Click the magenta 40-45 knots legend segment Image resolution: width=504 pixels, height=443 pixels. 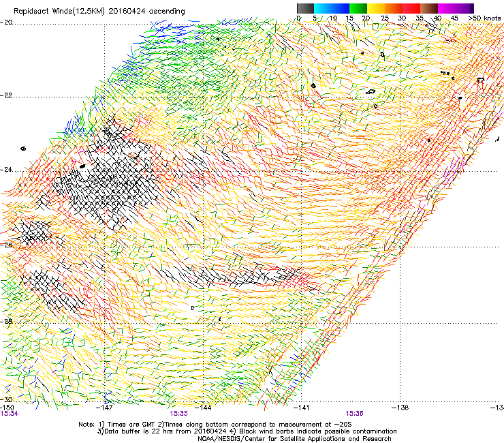[447, 8]
